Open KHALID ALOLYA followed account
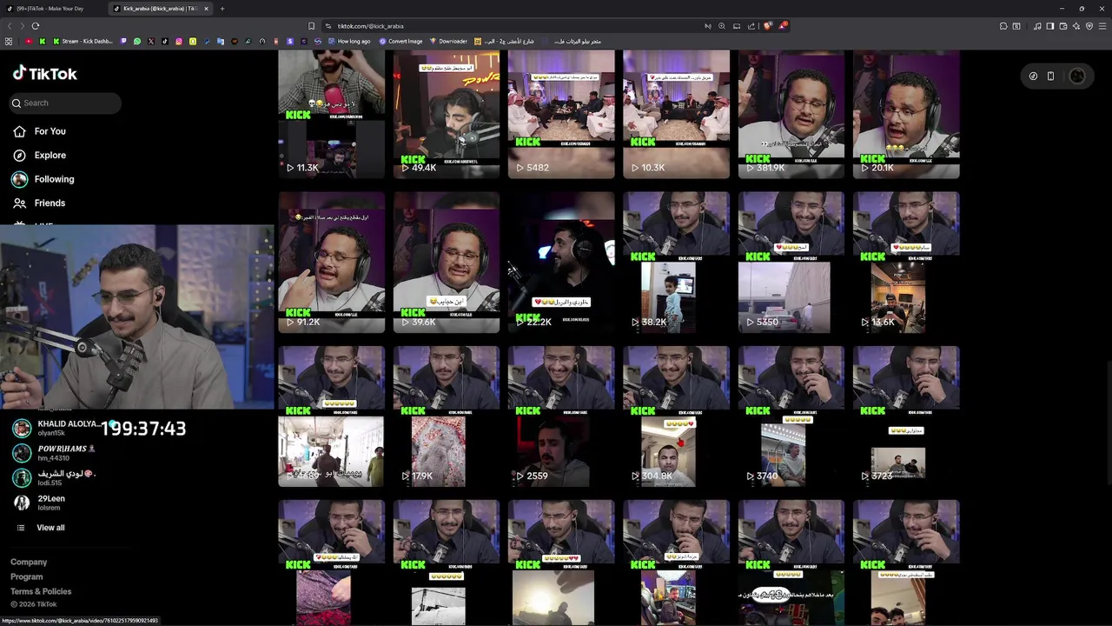1112x626 pixels. [61, 428]
